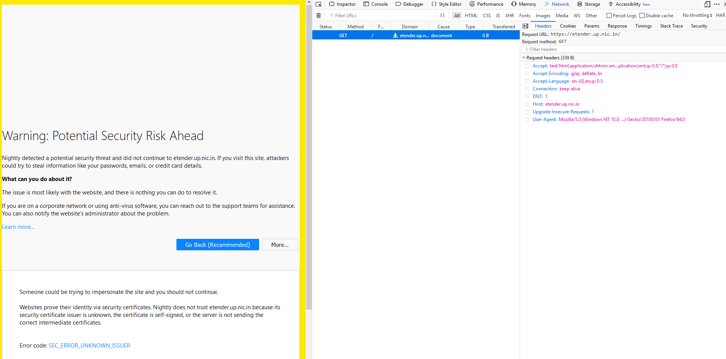
Task: Open the Learn more link
Action: pyautogui.click(x=18, y=227)
